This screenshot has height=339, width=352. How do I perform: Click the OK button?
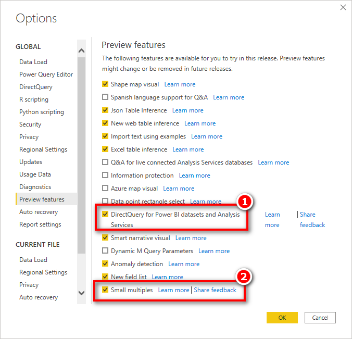282,318
